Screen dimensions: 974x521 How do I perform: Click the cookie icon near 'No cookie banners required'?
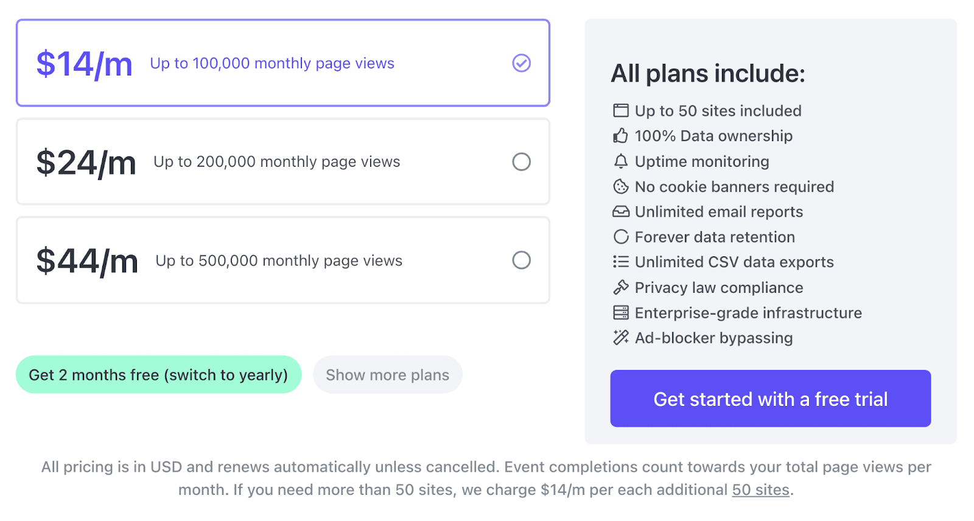point(620,186)
